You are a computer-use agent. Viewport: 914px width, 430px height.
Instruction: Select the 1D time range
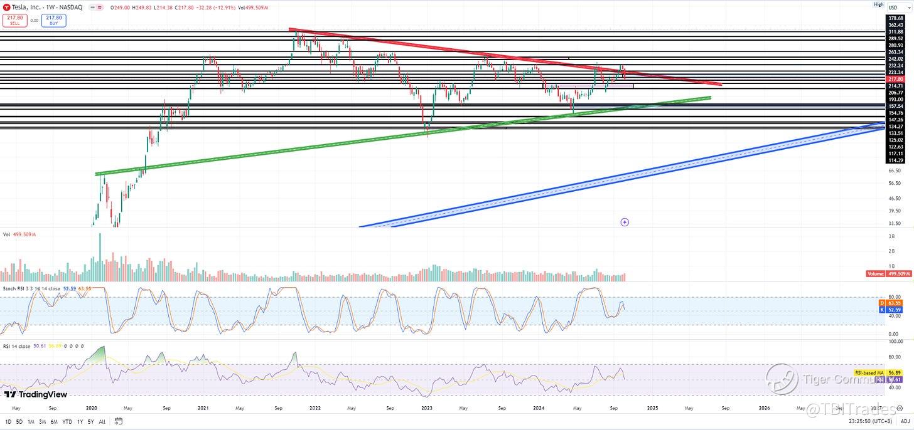7,422
